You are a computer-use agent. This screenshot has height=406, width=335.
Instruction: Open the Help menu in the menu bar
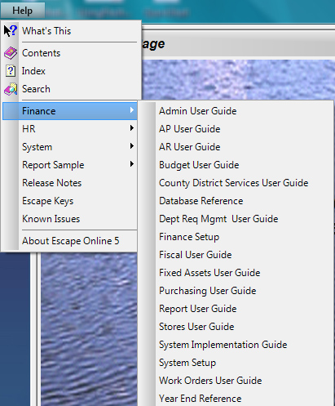tap(23, 11)
